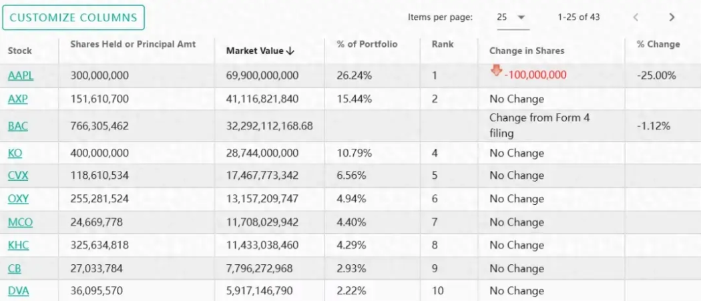The image size is (701, 301).
Task: Select DVA shares held 36,095,570
Action: [x=96, y=291]
